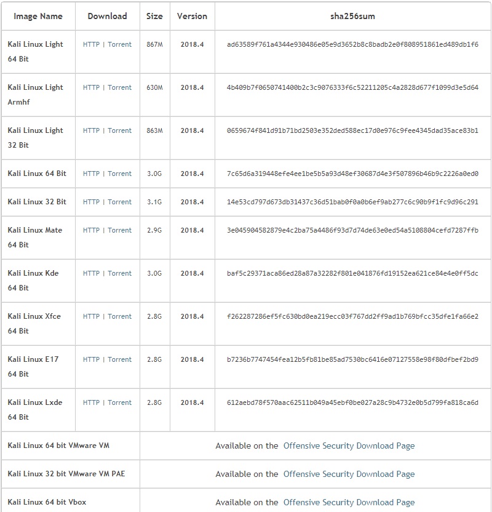Open Offensive Security Download Page for 64 bit Vbox
The width and height of the screenshot is (492, 512).
pos(349,503)
